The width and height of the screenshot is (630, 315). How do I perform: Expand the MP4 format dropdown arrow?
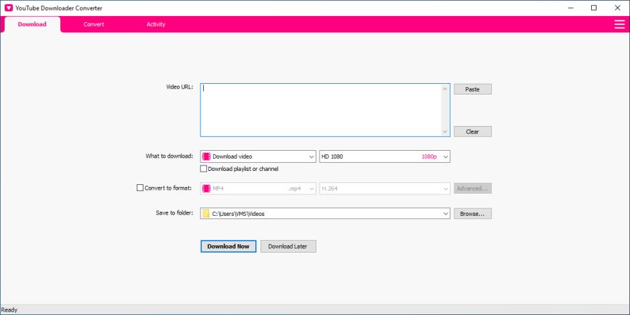(312, 188)
